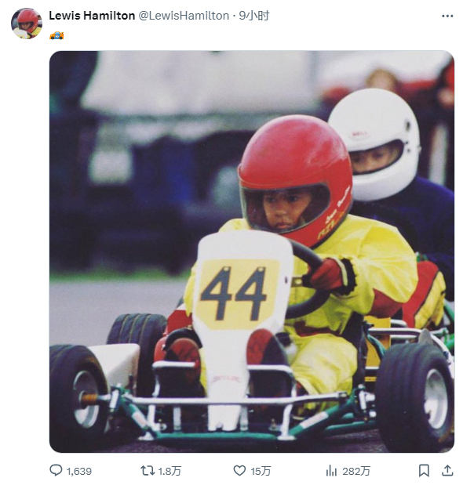View analytics via the bar chart icon

click(331, 471)
